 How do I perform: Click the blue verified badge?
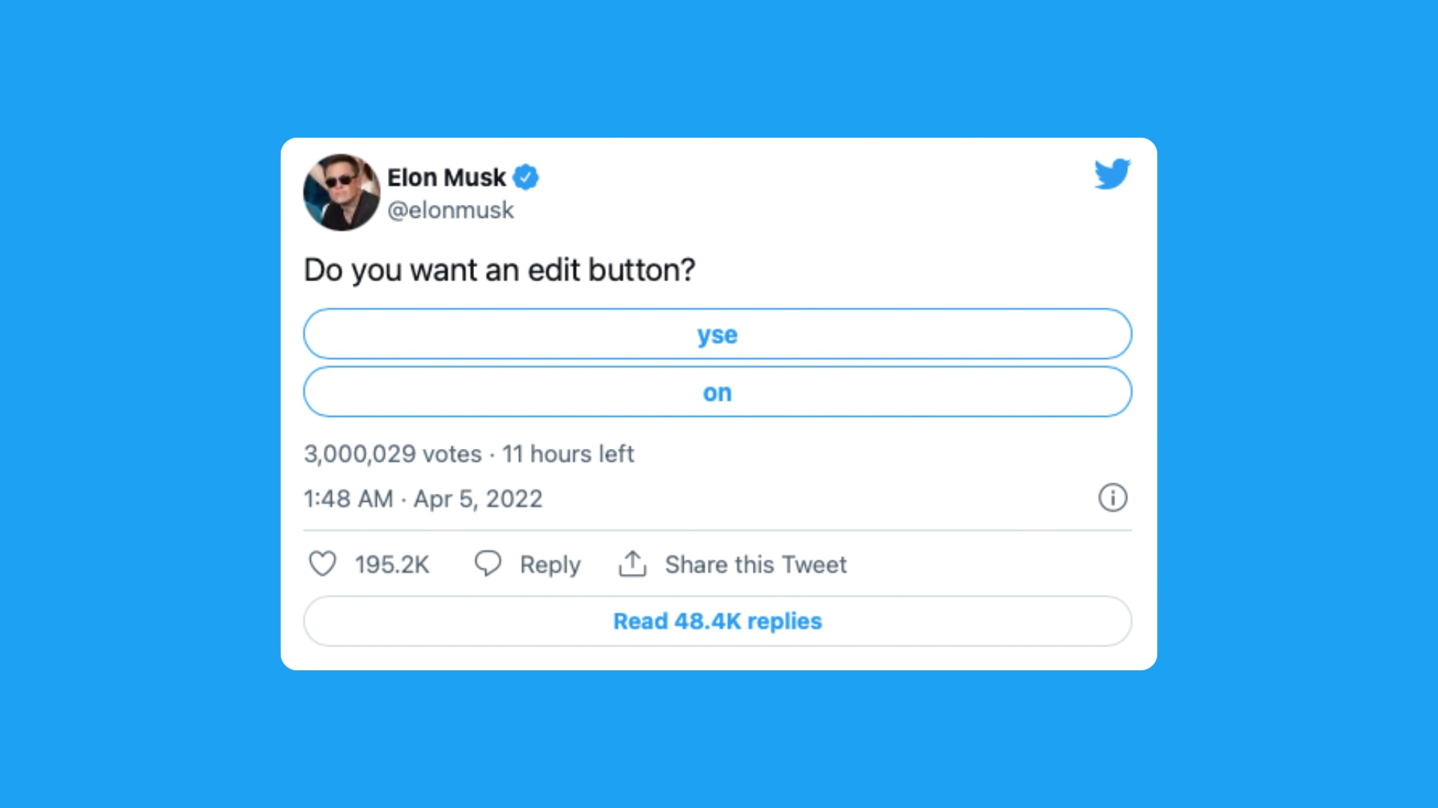(525, 177)
